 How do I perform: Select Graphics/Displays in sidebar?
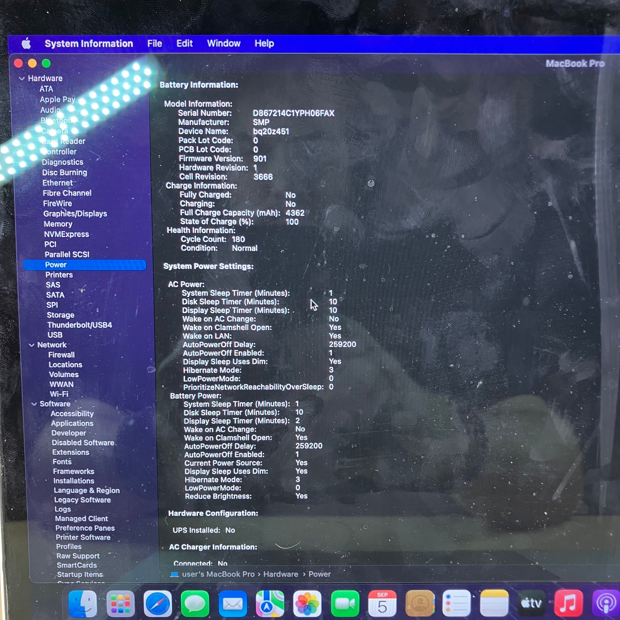pyautogui.click(x=76, y=214)
